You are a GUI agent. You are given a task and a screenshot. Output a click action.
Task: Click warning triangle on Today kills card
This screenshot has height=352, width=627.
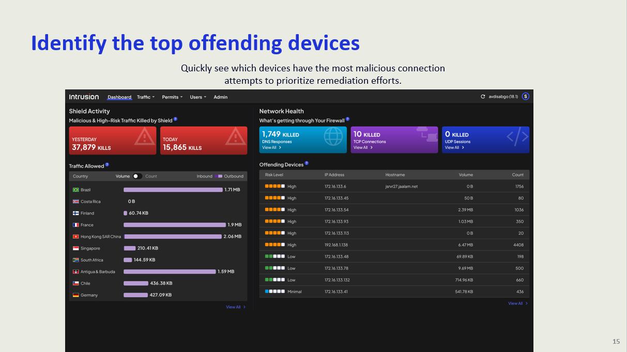[x=236, y=136]
